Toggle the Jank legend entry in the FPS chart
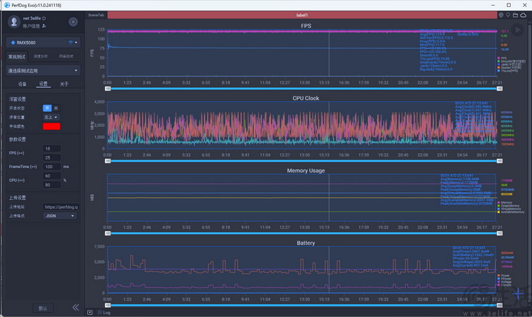The width and height of the screenshot is (532, 317). click(509, 65)
